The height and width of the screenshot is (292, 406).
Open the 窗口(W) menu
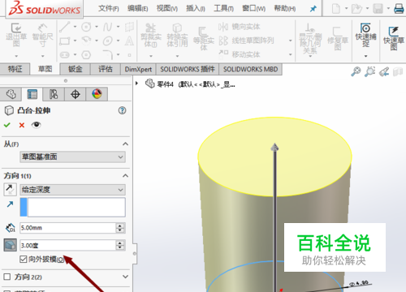pyautogui.click(x=253, y=8)
